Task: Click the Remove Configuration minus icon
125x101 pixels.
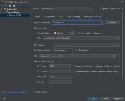Action: (x=6, y=6)
